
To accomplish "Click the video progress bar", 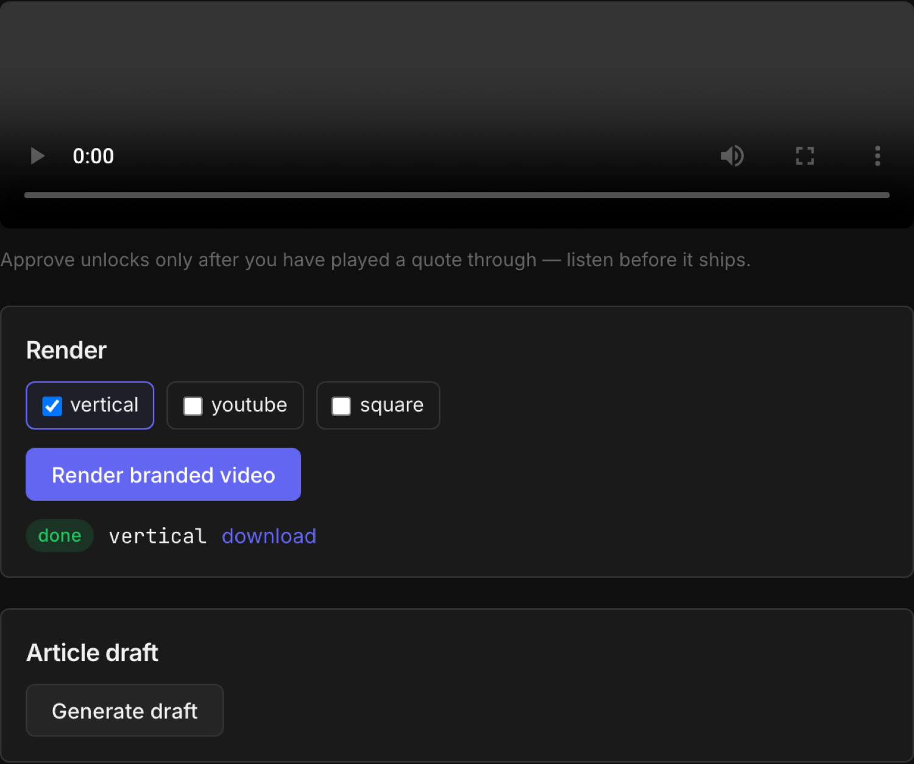I will 457,195.
